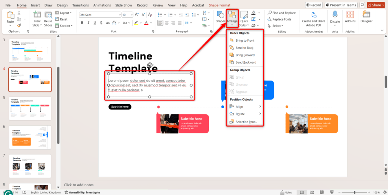This screenshot has height=195, width=388.
Task: Open the Shapes gallery
Action: click(x=221, y=17)
